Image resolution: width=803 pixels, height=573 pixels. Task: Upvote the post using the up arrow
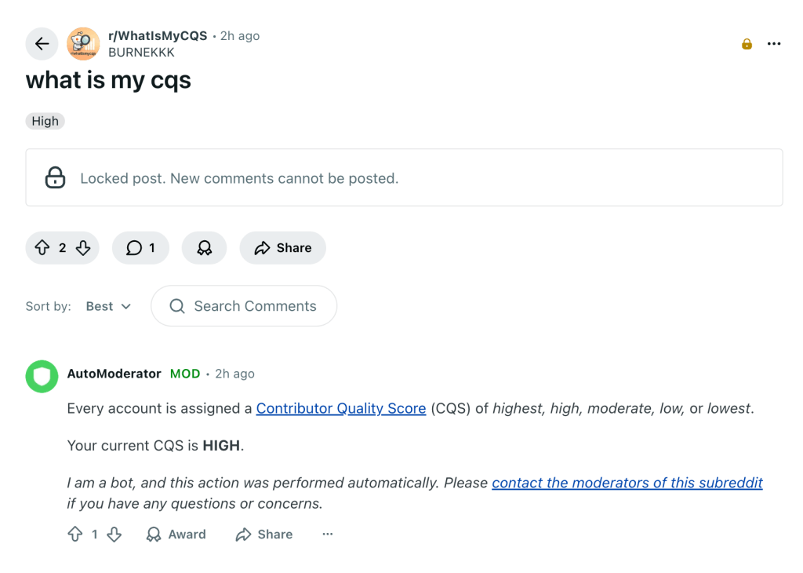43,247
